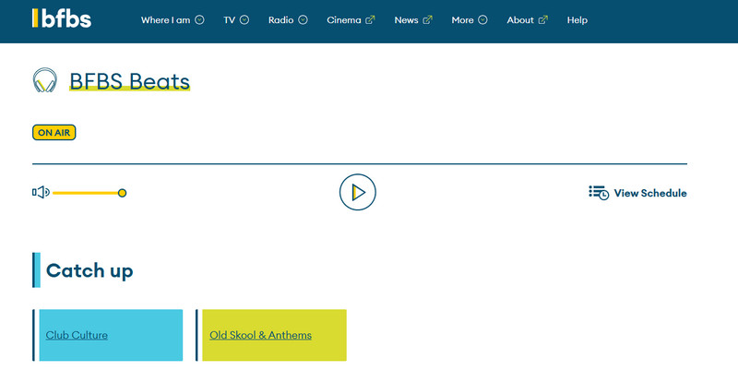This screenshot has width=738, height=382.
Task: Mute audio with the speaker icon
Action: [x=41, y=192]
